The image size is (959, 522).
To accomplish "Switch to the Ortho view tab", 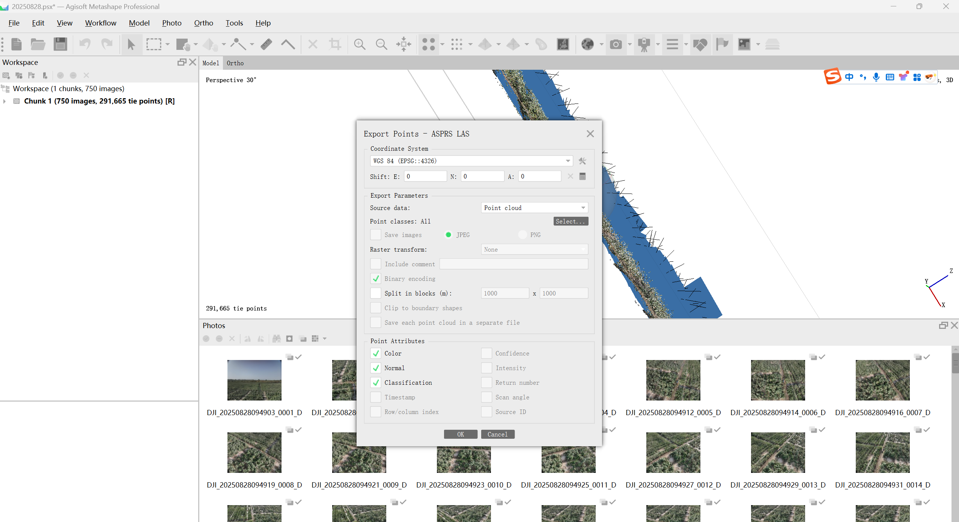I will click(235, 63).
